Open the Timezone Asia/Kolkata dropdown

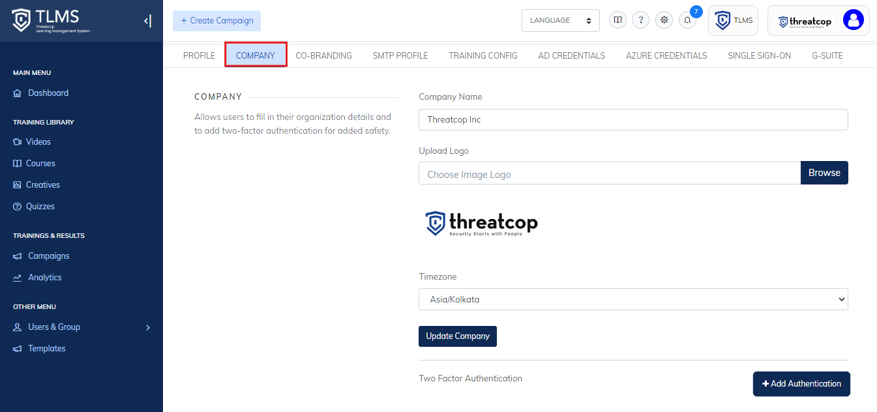pyautogui.click(x=633, y=299)
